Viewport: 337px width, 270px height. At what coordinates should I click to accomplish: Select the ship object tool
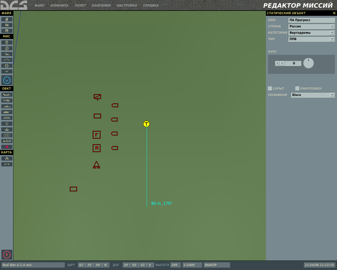pyautogui.click(x=7, y=106)
